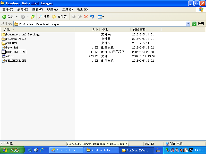The width and height of the screenshot is (206, 154).
Task: Click the 47 KB size cell
Action: [x=94, y=52]
